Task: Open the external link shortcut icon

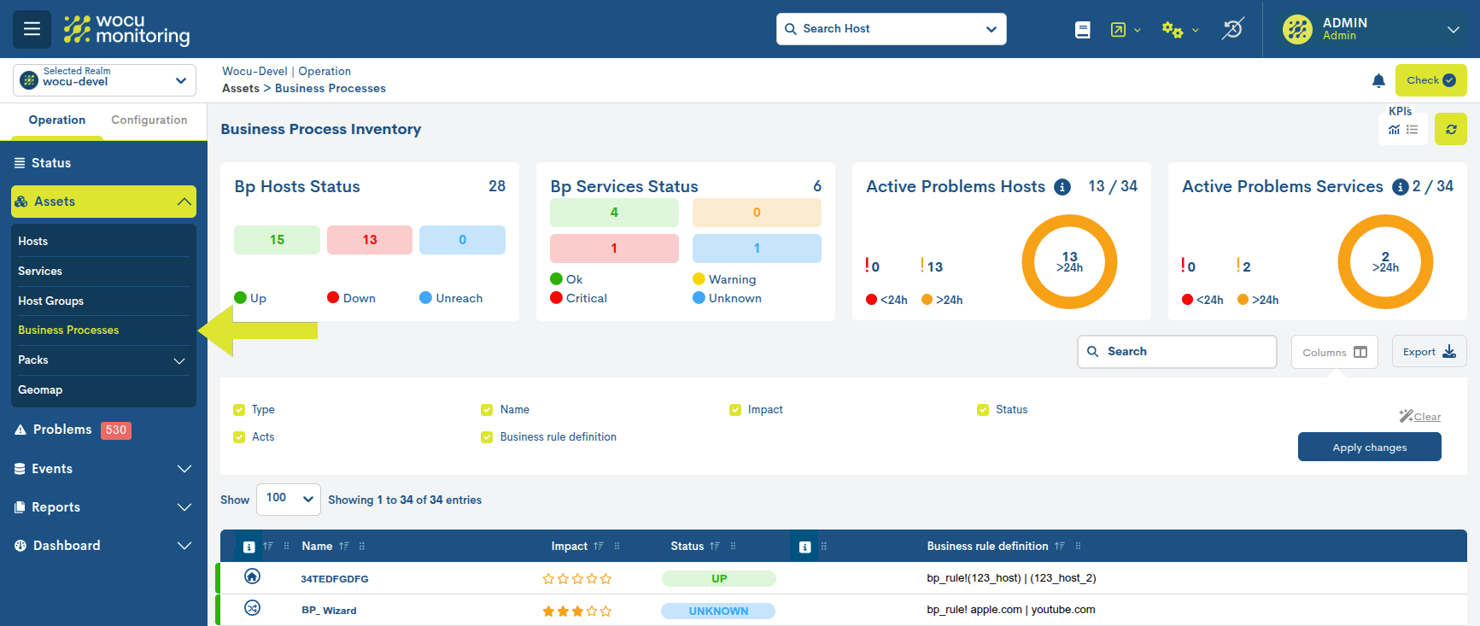Action: (x=1118, y=30)
